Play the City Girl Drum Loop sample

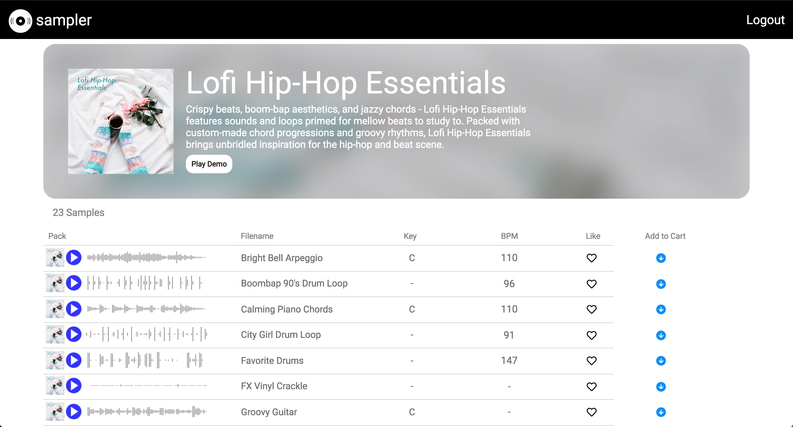tap(74, 334)
